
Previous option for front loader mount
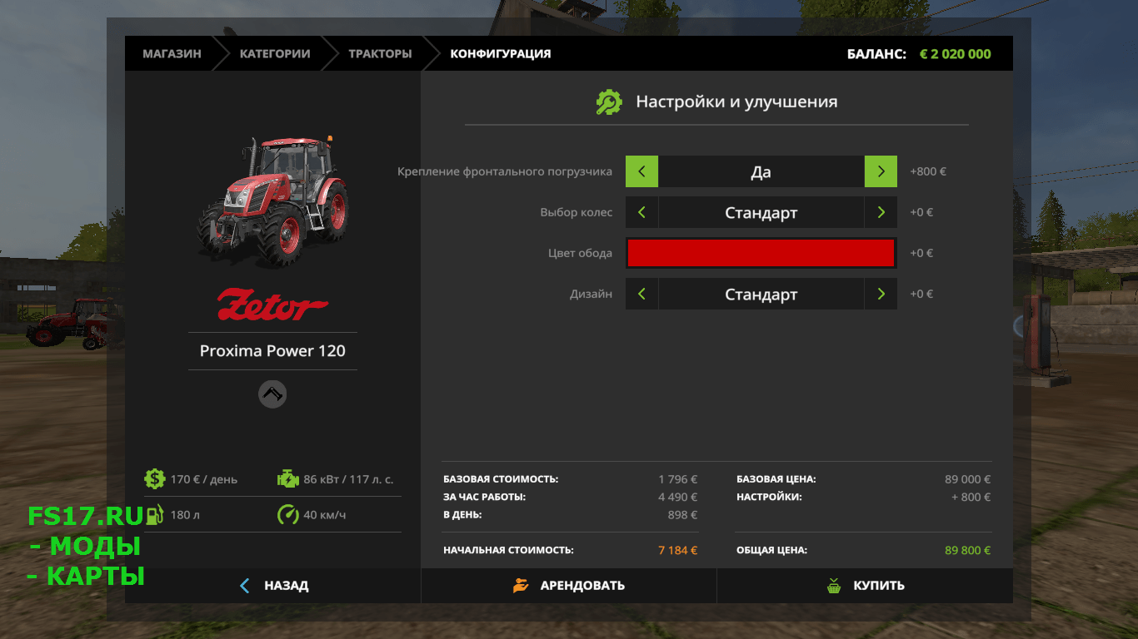pyautogui.click(x=641, y=171)
